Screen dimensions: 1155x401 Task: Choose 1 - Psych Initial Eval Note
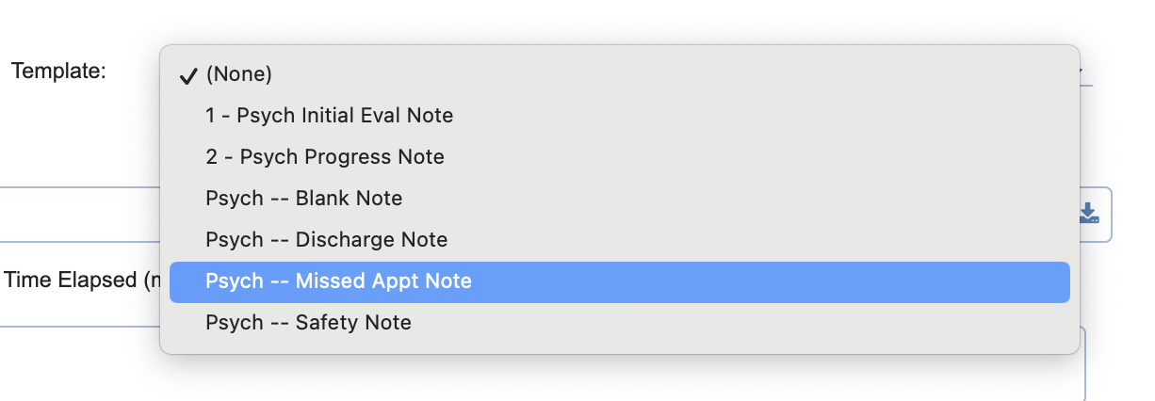pyautogui.click(x=620, y=116)
